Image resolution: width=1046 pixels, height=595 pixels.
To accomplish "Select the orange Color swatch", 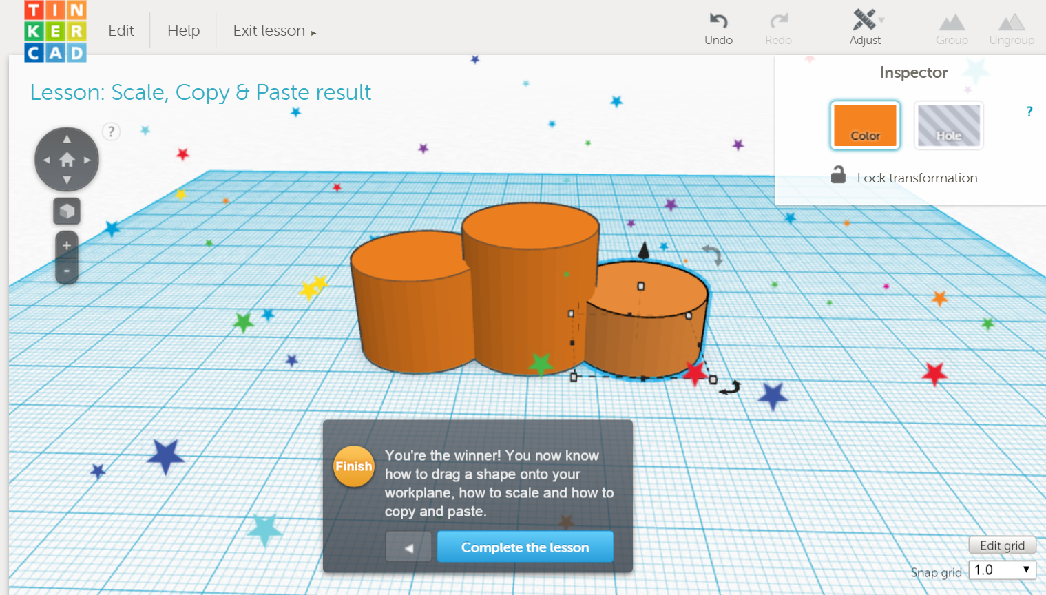I will (x=866, y=125).
